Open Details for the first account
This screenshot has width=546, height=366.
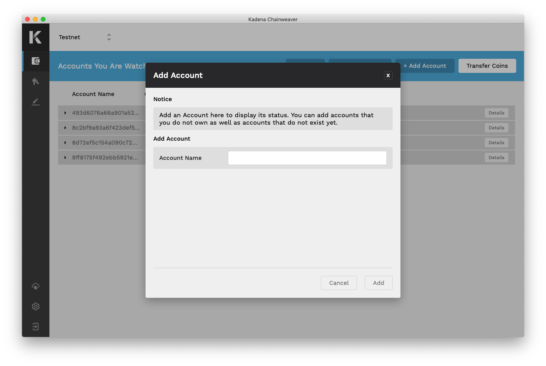pos(496,113)
